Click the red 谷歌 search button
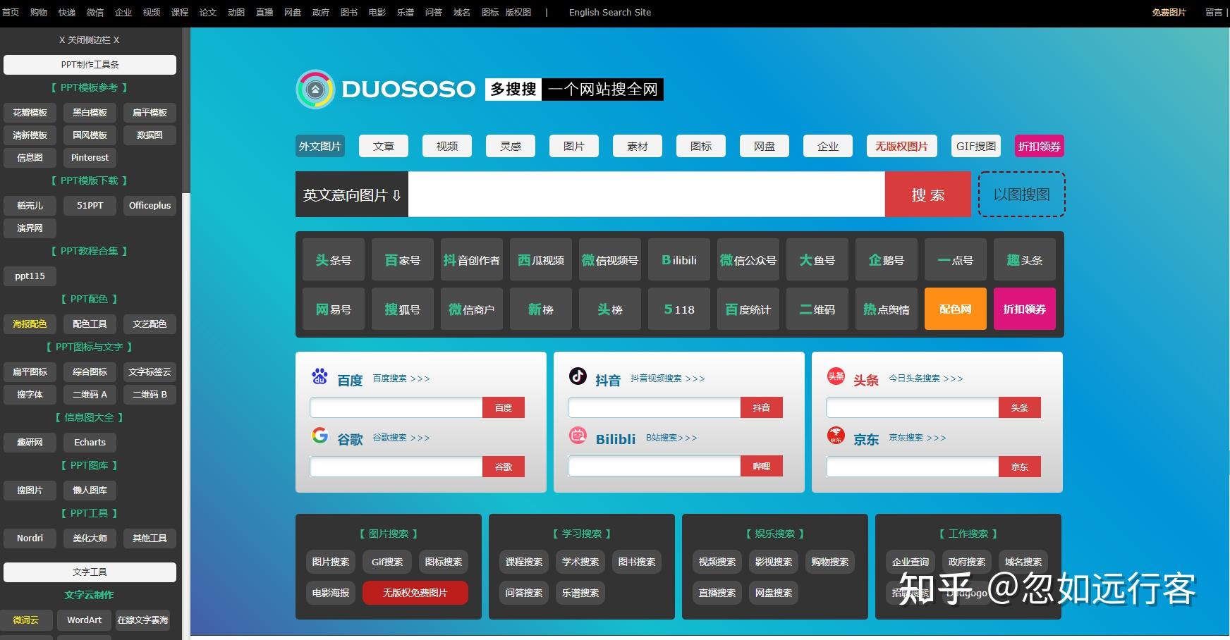Image resolution: width=1230 pixels, height=640 pixels. pyautogui.click(x=504, y=467)
